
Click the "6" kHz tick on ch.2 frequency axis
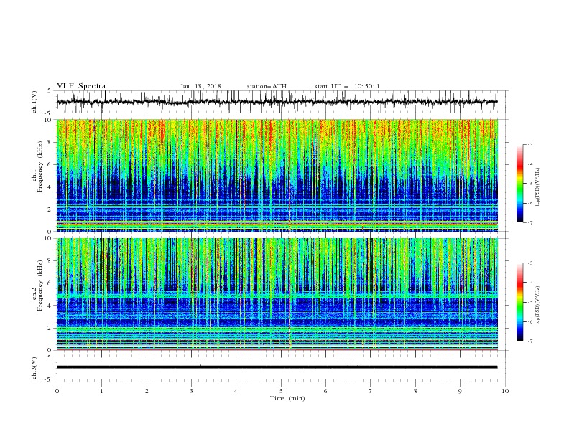51,283
